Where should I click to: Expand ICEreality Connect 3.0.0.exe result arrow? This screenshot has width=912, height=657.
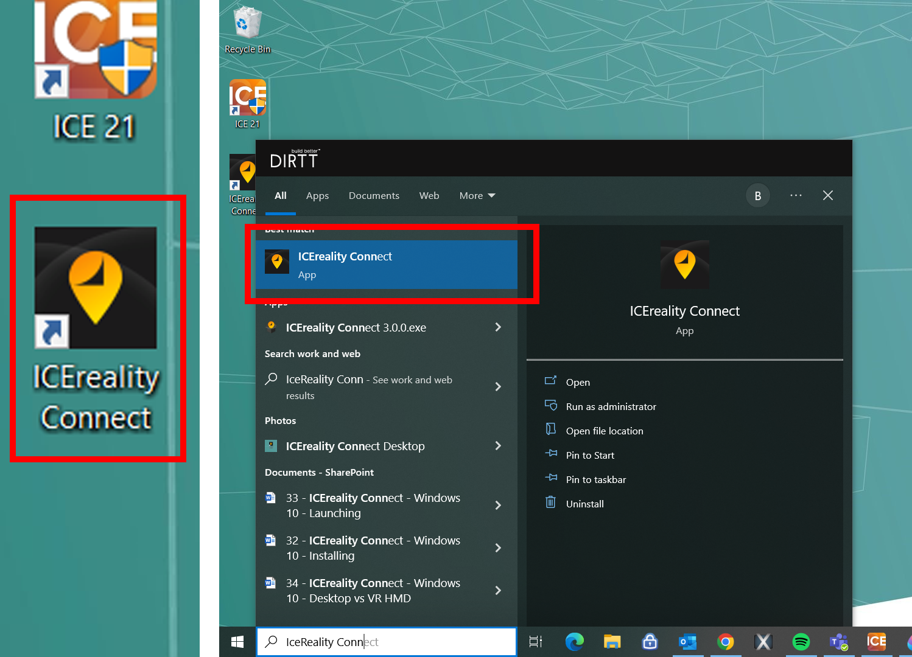pos(498,327)
